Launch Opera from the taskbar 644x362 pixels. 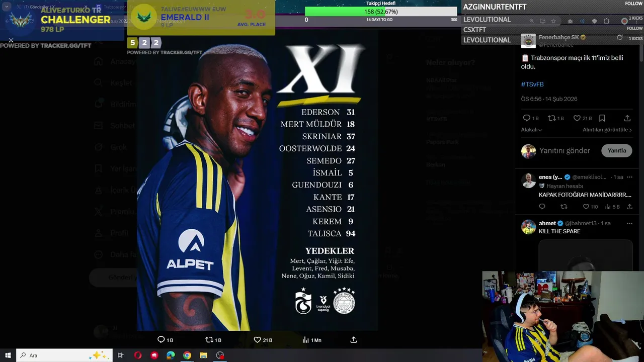click(138, 355)
